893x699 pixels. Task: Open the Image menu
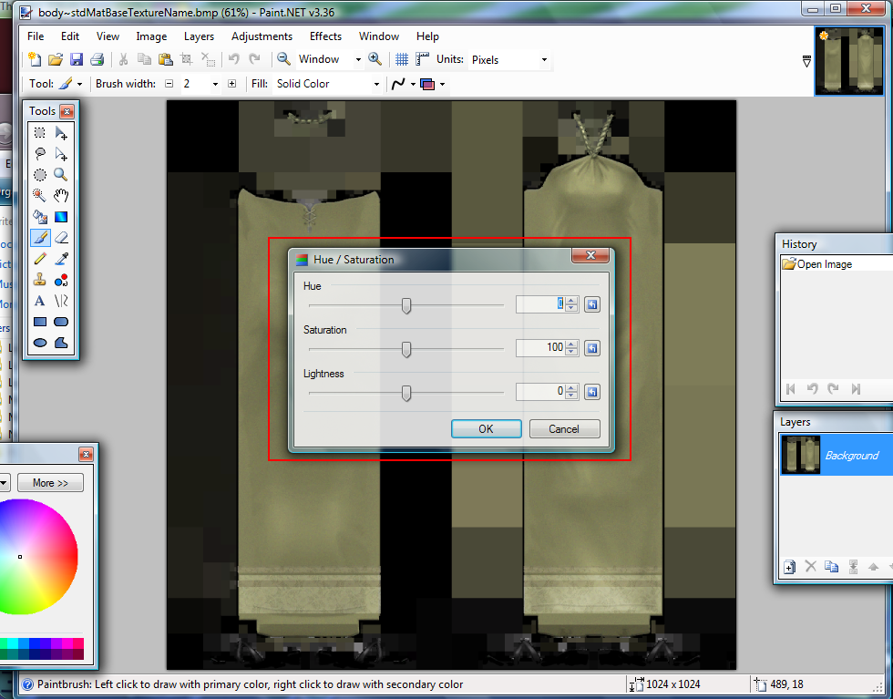(x=151, y=36)
